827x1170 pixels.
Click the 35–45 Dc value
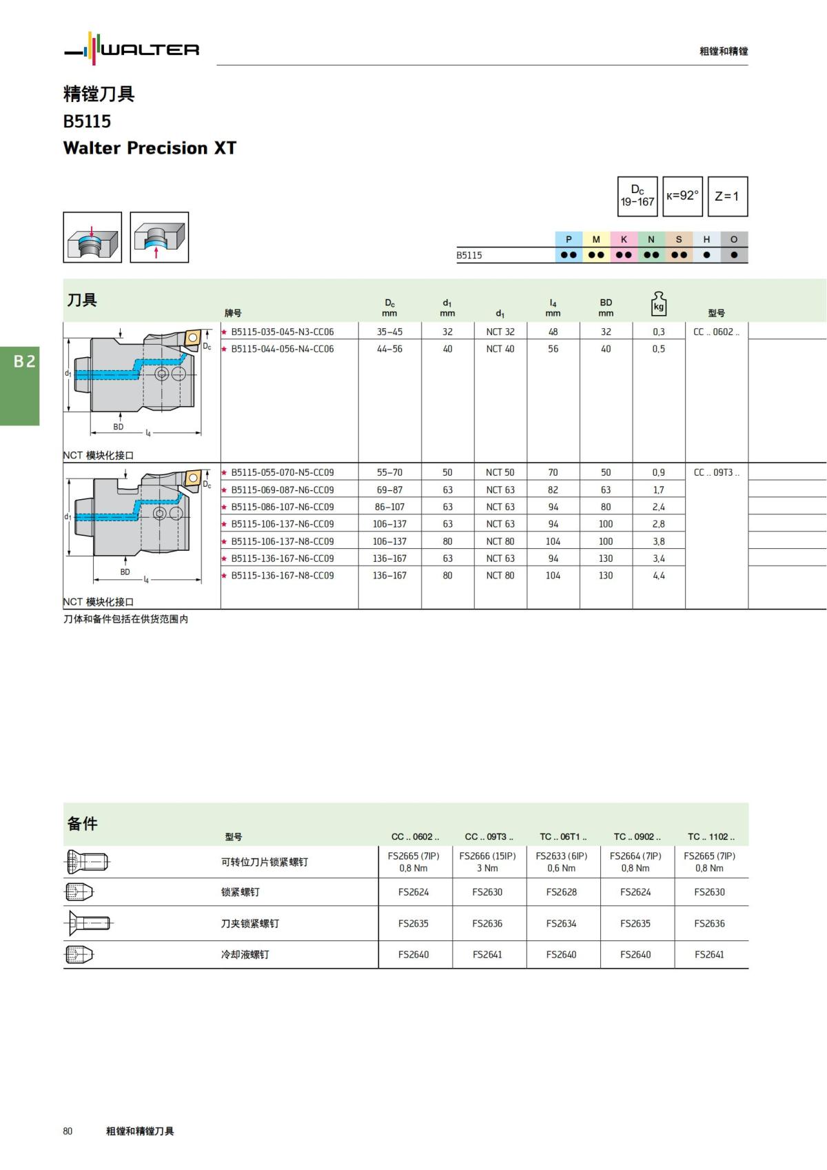pos(389,332)
